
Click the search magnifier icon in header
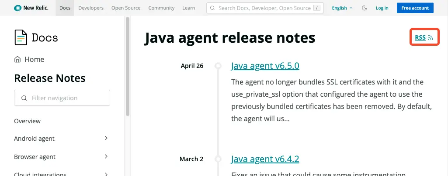tap(212, 8)
